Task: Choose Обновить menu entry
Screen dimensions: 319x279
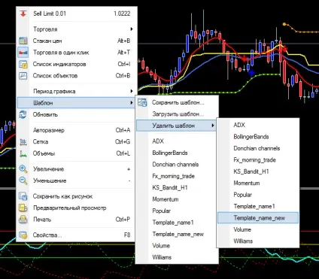Action: (x=77, y=114)
